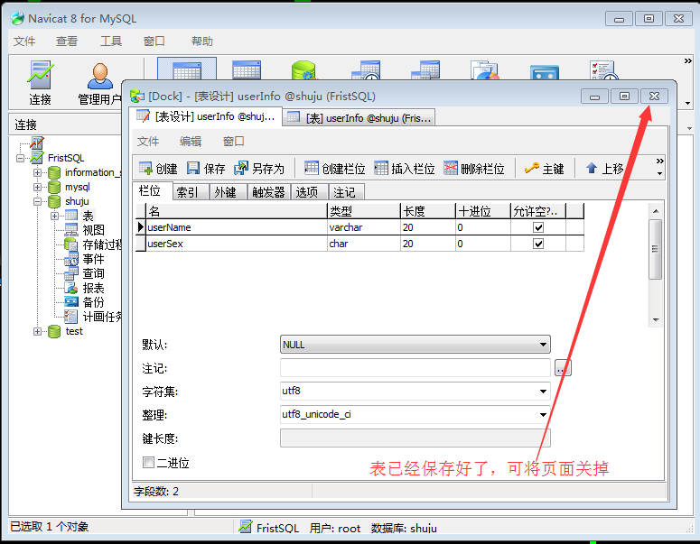Click 上移 move up button
Image resolution: width=700 pixels, height=544 pixels.
tap(604, 169)
